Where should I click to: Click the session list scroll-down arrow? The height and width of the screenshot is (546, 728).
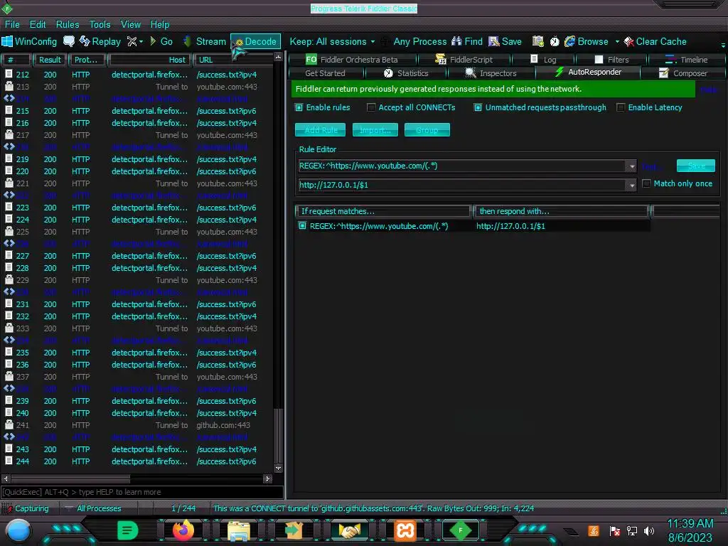pos(279,469)
